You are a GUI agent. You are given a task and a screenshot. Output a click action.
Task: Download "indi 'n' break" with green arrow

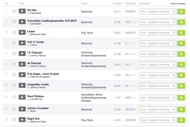point(181,44)
